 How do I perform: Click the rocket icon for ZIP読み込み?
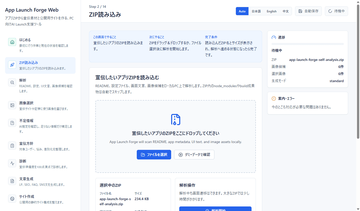pos(12,65)
